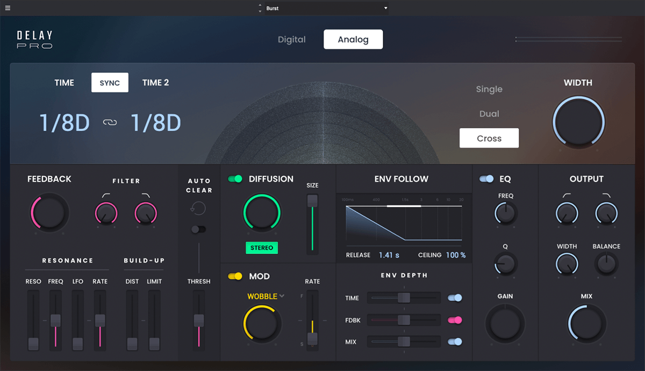The width and height of the screenshot is (645, 371).
Task: Select the TIME 2 tab
Action: 155,82
